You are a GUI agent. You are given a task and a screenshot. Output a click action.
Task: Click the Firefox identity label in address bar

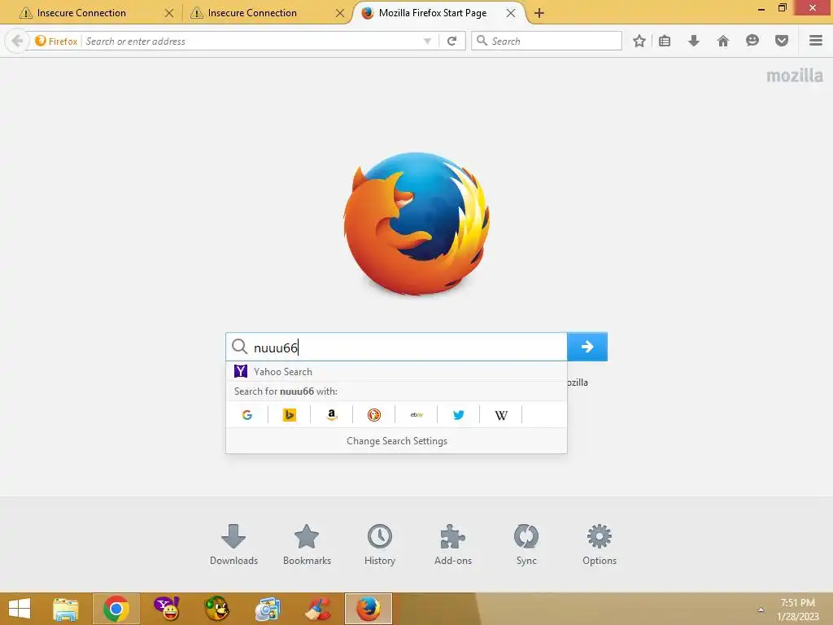coord(56,41)
